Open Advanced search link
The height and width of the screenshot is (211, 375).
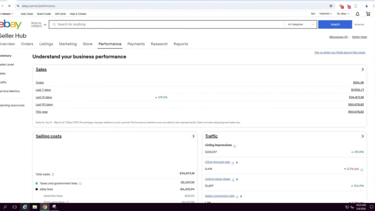[359, 24]
